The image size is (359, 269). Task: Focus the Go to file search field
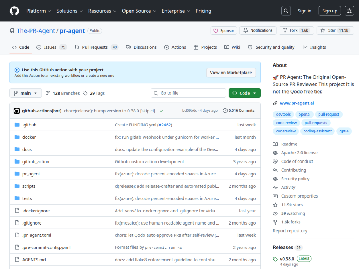tap(188, 93)
